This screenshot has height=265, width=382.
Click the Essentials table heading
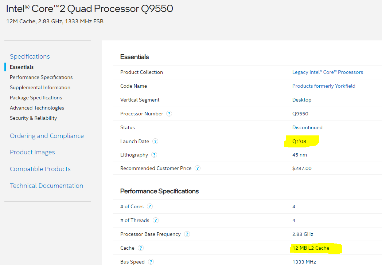[135, 57]
